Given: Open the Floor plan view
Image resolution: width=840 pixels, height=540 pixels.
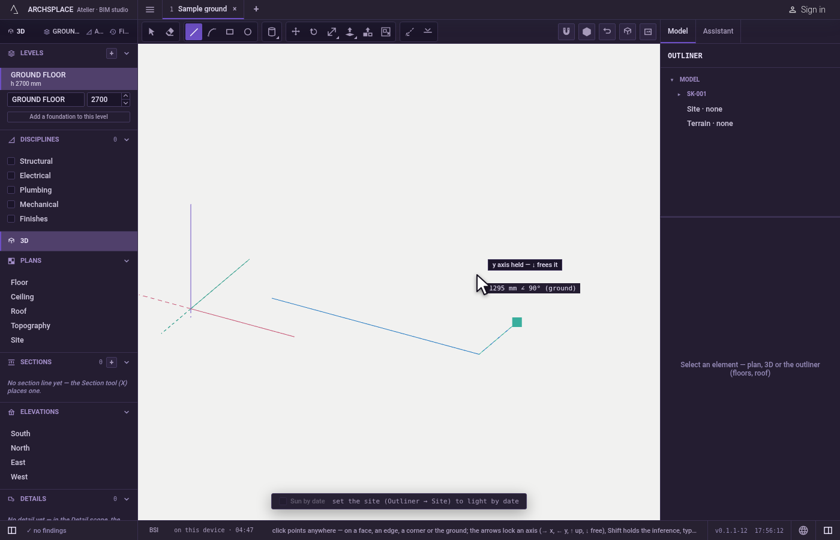Looking at the screenshot, I should click(x=19, y=283).
